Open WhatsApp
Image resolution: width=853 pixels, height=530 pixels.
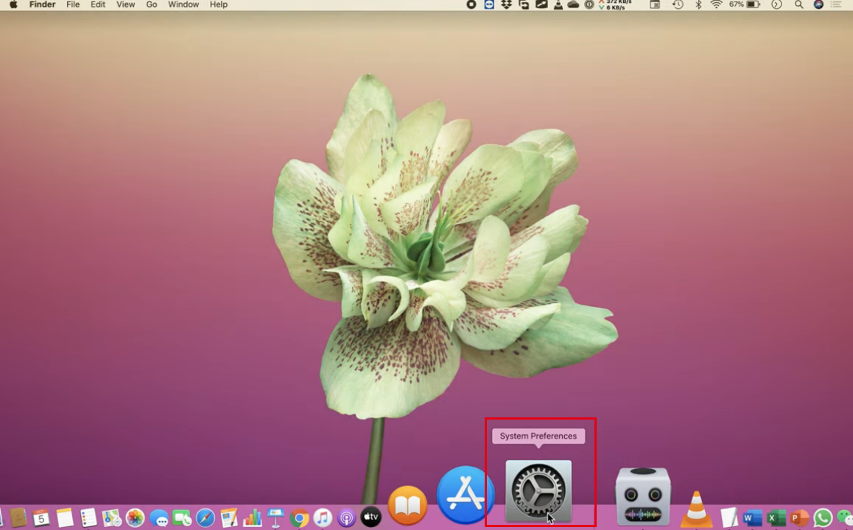tap(822, 517)
